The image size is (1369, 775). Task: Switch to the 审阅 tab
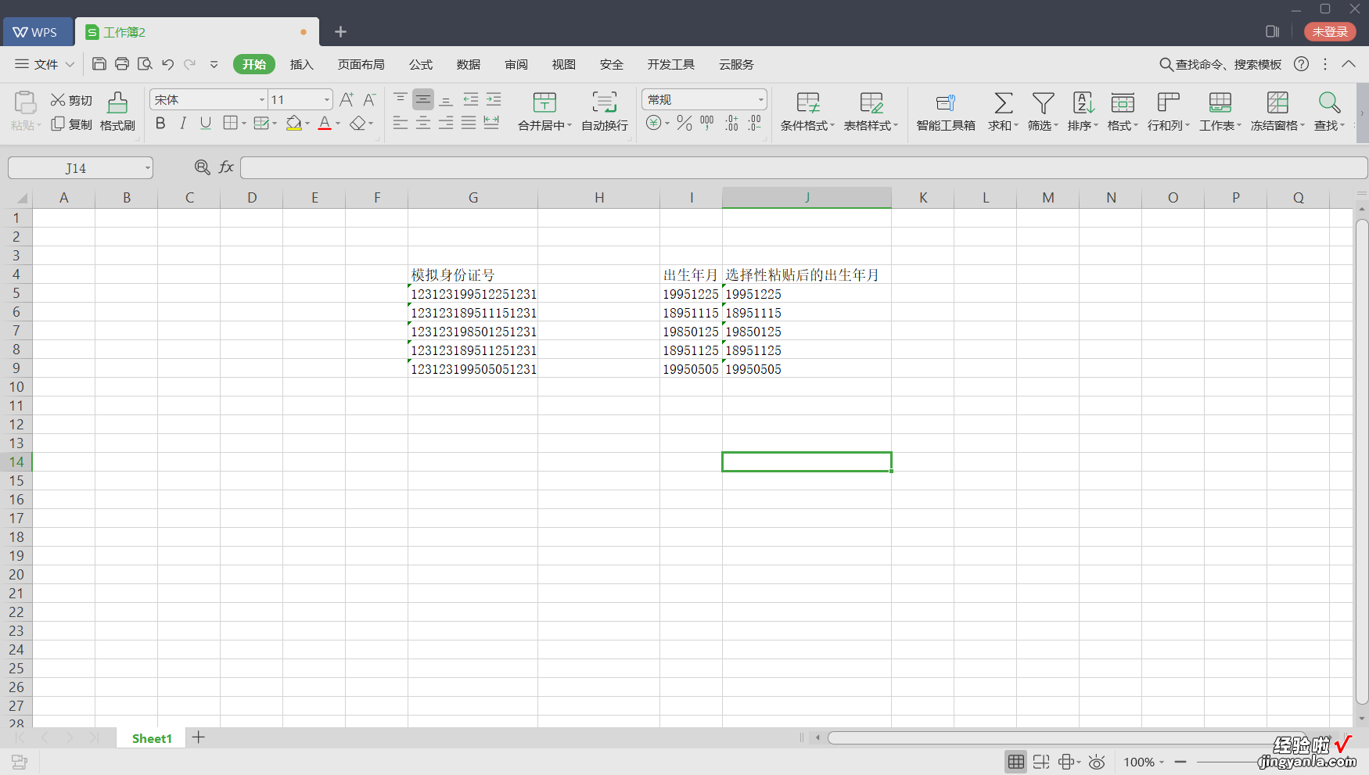coord(516,64)
